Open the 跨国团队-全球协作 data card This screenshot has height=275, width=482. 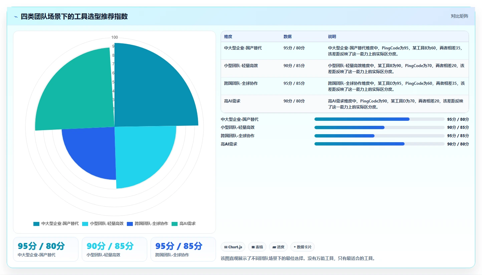click(x=183, y=249)
